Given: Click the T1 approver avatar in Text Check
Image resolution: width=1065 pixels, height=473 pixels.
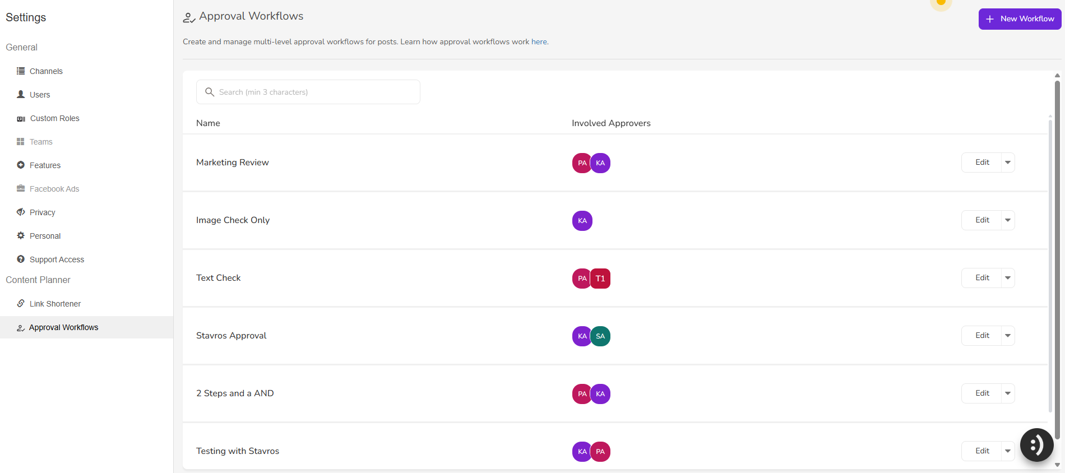Looking at the screenshot, I should [x=600, y=279].
